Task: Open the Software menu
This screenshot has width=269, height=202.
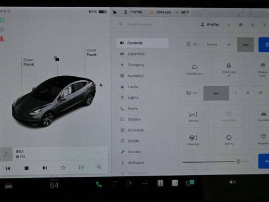Action: point(132,163)
